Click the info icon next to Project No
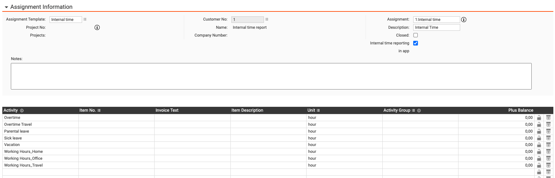Viewport: 555px width, 178px height. click(97, 27)
